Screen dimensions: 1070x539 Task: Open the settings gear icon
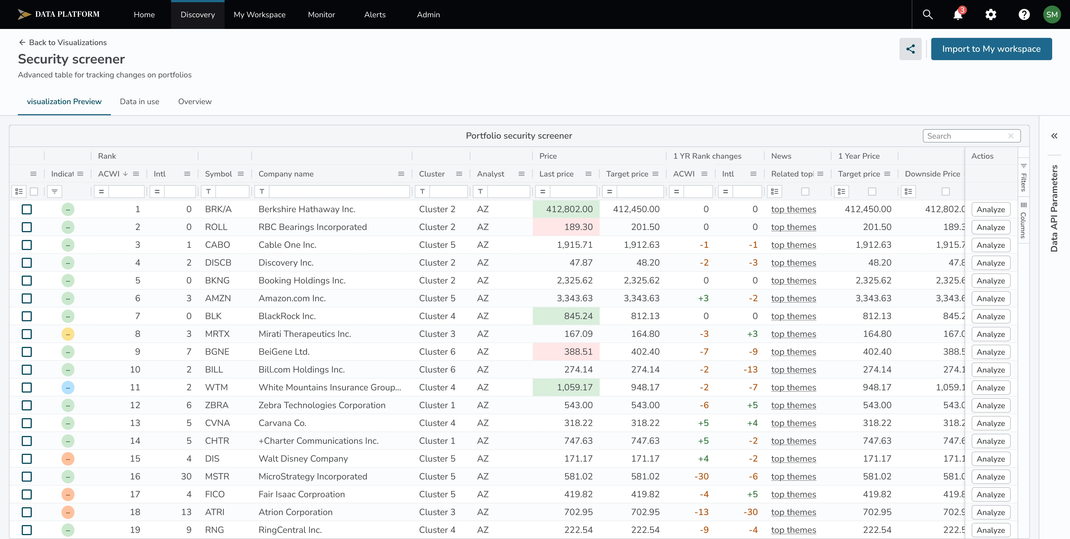point(991,14)
